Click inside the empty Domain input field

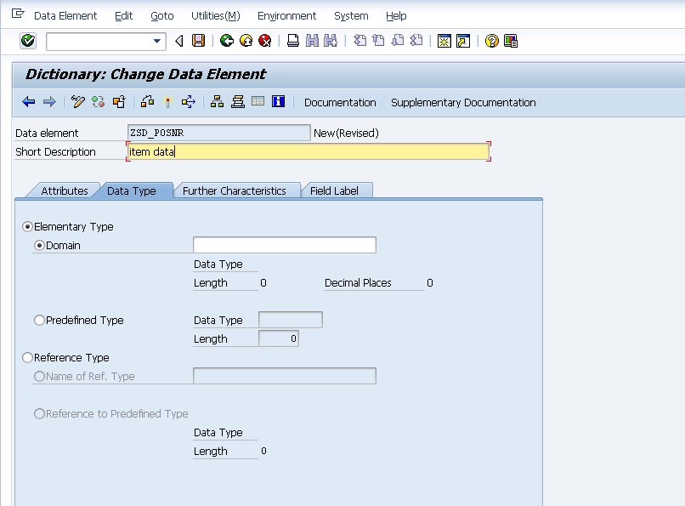pos(284,244)
